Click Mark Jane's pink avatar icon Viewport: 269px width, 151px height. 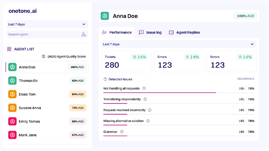(x=12, y=135)
